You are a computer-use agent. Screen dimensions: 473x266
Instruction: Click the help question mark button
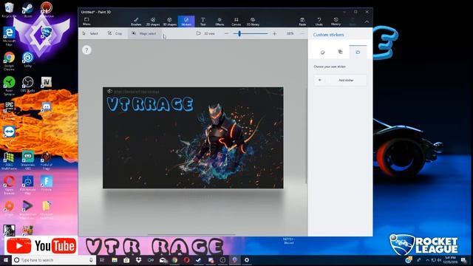point(86,50)
